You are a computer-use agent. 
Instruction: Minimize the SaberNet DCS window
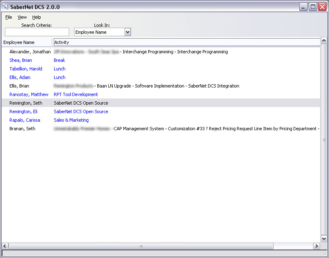point(303,7)
